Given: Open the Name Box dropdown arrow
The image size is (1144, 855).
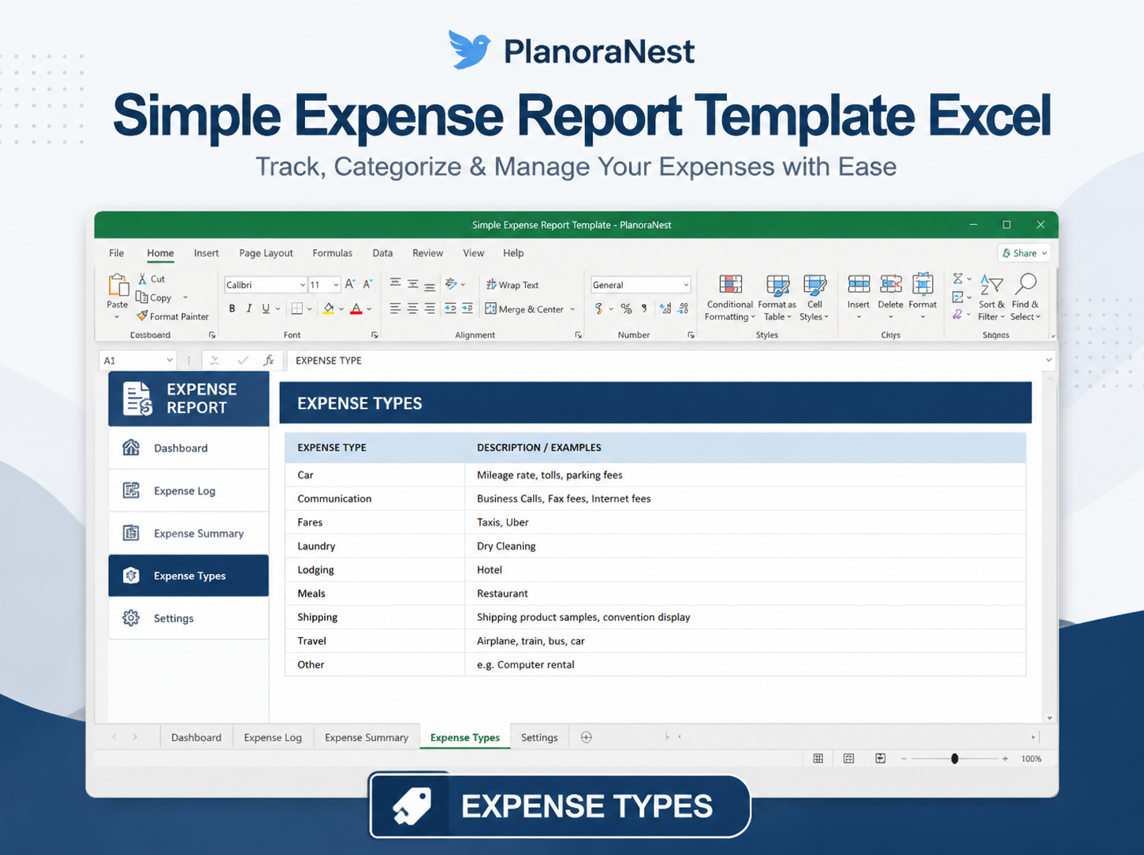Looking at the screenshot, I should pyautogui.click(x=169, y=360).
